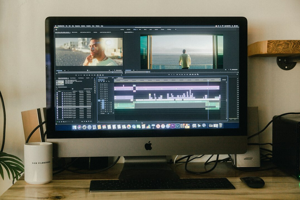Select the Razor tool
This screenshot has width=300, height=200.
[95, 85]
